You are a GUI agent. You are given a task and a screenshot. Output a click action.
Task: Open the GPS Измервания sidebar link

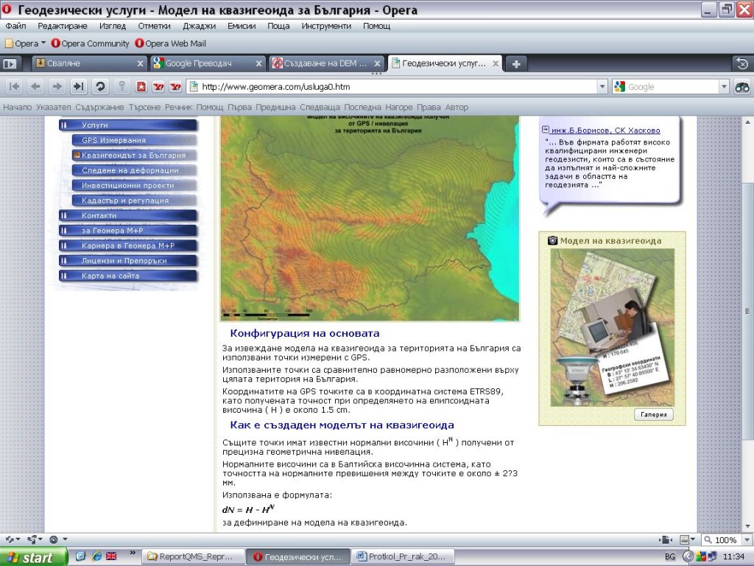(x=113, y=140)
